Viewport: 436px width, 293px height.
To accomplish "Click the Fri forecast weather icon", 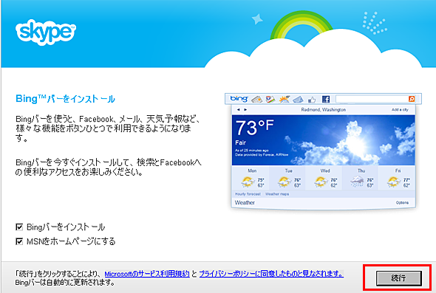I will tap(393, 182).
